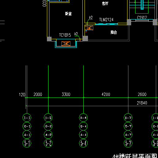158x158 pixels.
Task: Click the 21840 overall dimension
Action: click(x=142, y=103)
